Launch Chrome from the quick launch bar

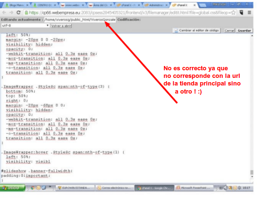(33, 188)
